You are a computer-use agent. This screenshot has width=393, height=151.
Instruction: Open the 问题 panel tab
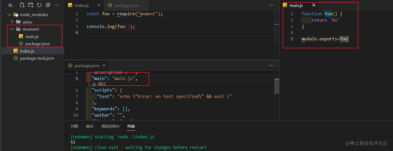(x=74, y=126)
